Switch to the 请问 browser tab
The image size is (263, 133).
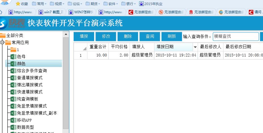pos(255,12)
